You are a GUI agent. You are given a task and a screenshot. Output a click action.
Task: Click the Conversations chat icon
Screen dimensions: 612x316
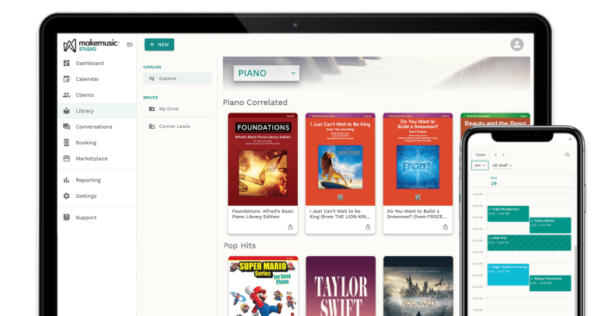[x=67, y=127]
